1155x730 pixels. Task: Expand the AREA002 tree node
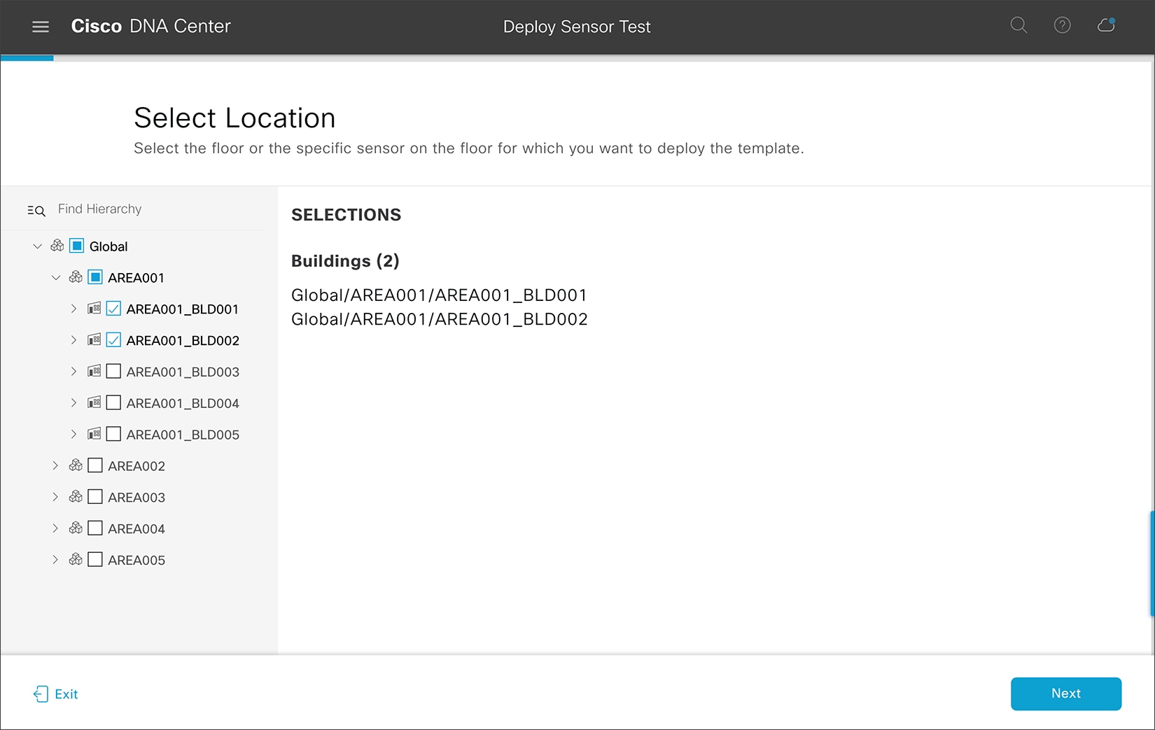55,465
